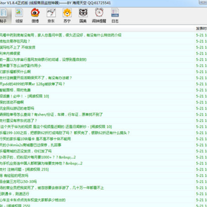The image size is (207, 207).
Task: Select the row ending 交易存在风险？
Action: (103, 41)
